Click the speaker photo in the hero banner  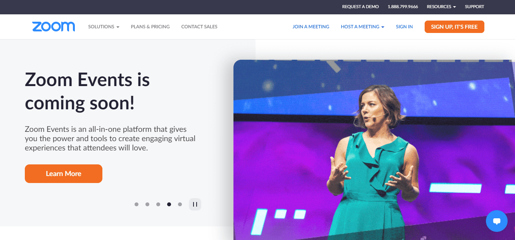374,150
